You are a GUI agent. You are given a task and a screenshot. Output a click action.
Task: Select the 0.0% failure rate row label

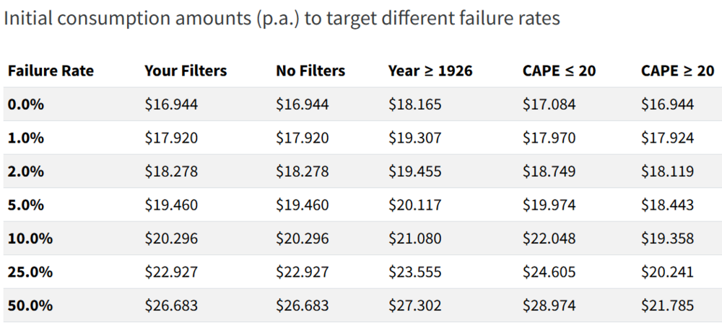click(x=26, y=104)
